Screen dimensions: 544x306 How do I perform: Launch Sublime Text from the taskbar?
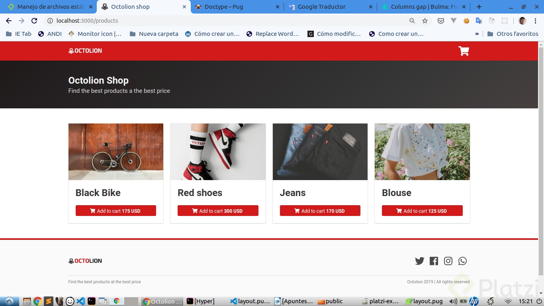coord(49,301)
